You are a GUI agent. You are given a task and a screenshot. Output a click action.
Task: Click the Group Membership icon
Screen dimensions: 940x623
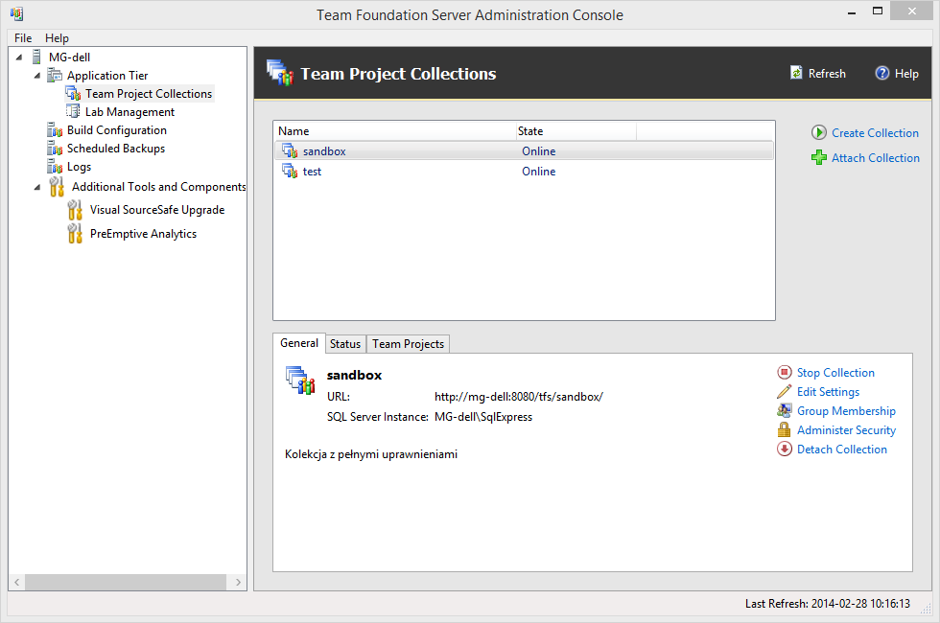pyautogui.click(x=785, y=411)
